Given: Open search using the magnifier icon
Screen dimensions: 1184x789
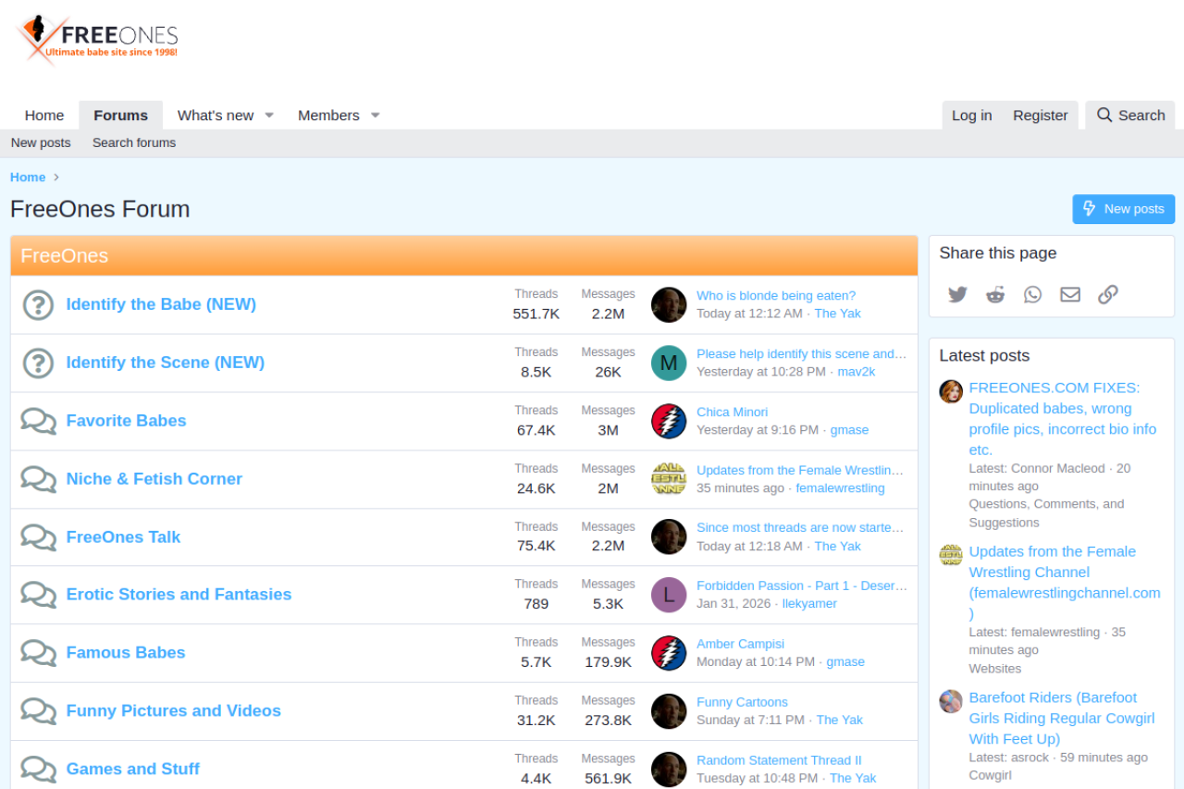Looking at the screenshot, I should point(1104,115).
